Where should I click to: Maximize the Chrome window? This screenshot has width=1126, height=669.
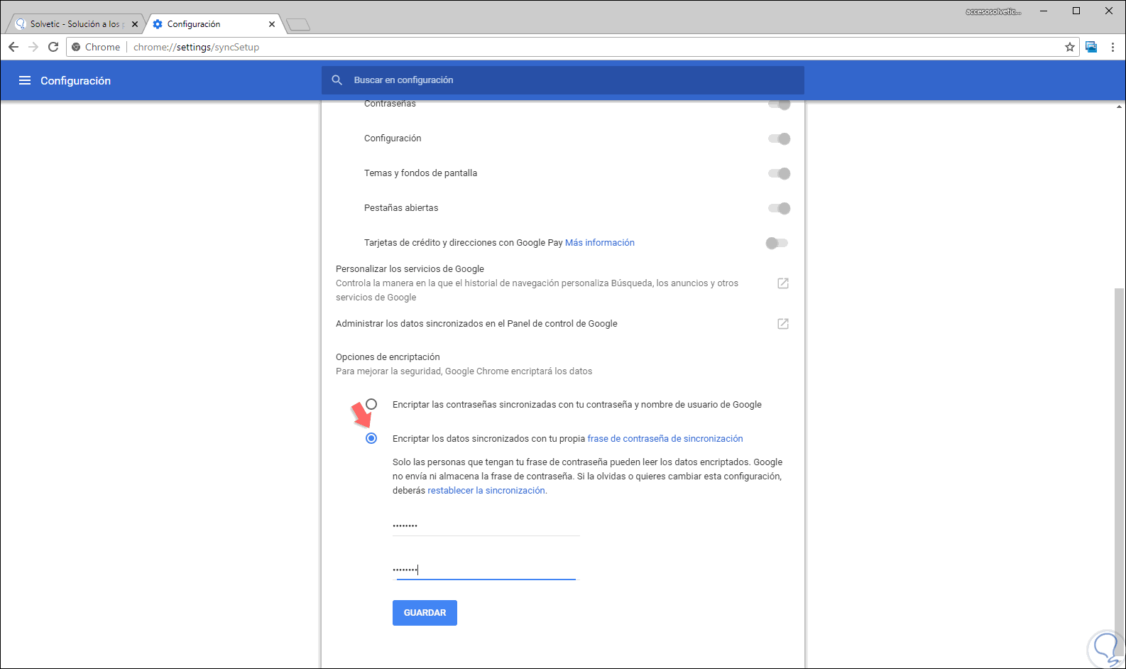click(1076, 11)
